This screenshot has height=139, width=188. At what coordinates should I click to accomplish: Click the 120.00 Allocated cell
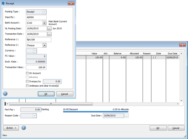coord(134,57)
